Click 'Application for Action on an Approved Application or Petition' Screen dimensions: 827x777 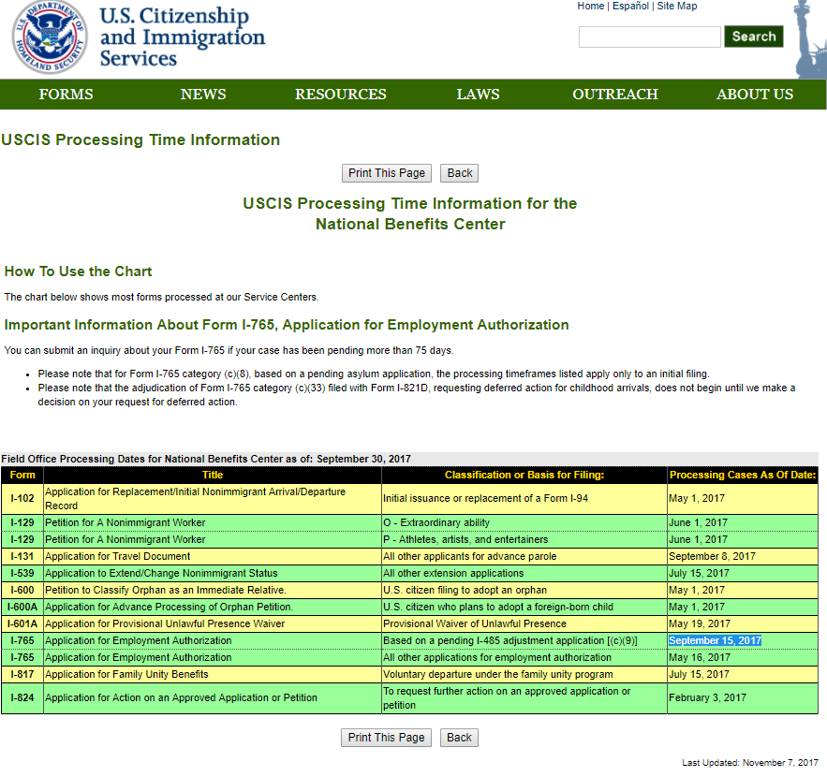181,698
